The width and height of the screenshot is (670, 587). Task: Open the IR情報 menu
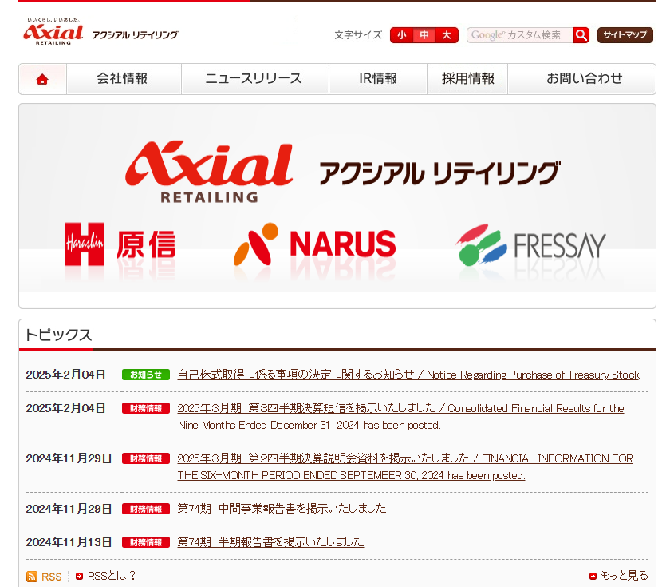378,79
